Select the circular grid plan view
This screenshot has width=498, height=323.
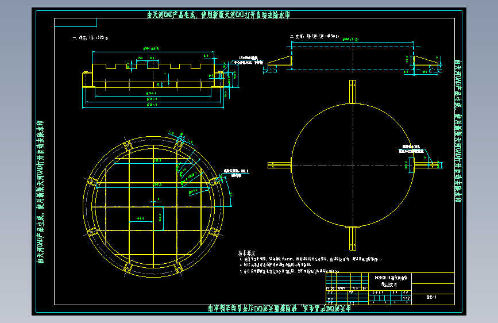coord(153,207)
